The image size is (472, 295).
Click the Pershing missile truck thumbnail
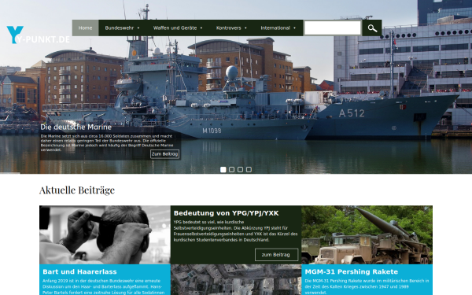[367, 234]
